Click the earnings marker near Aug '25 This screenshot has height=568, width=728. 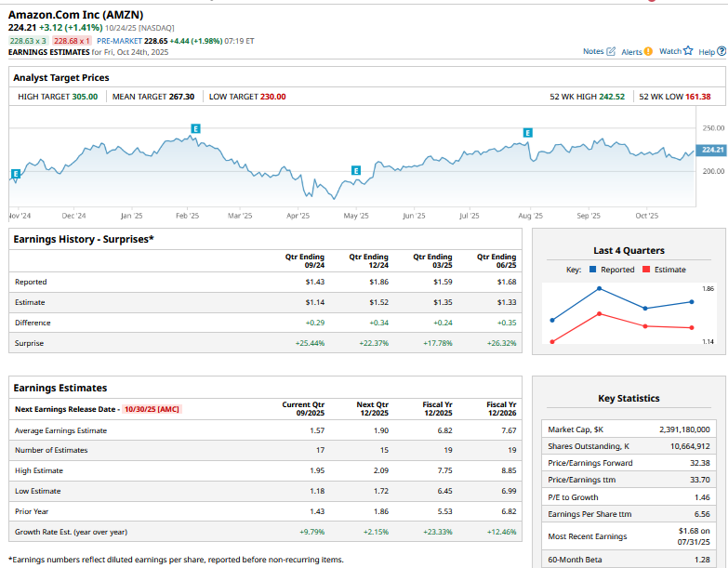coord(528,133)
